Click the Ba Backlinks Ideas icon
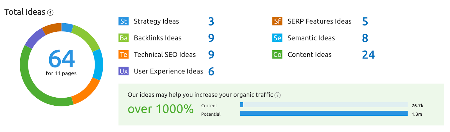The width and height of the screenshot is (450, 132). (x=123, y=38)
